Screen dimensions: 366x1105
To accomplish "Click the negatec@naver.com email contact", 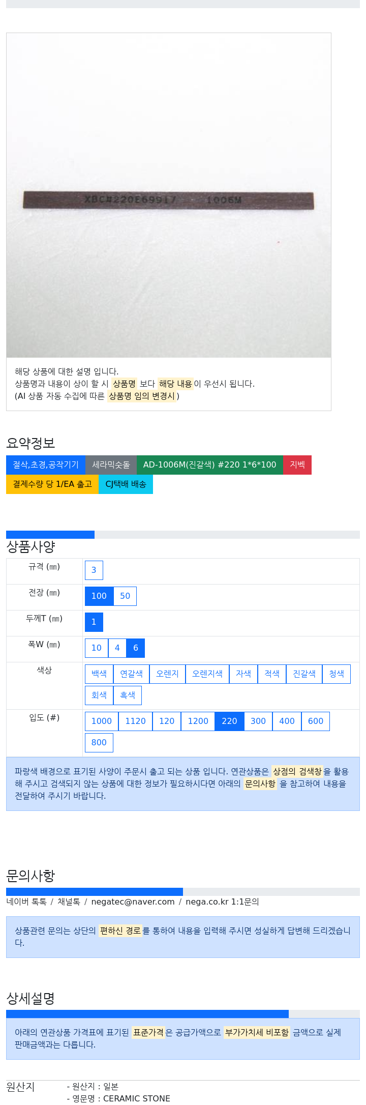I will click(133, 902).
